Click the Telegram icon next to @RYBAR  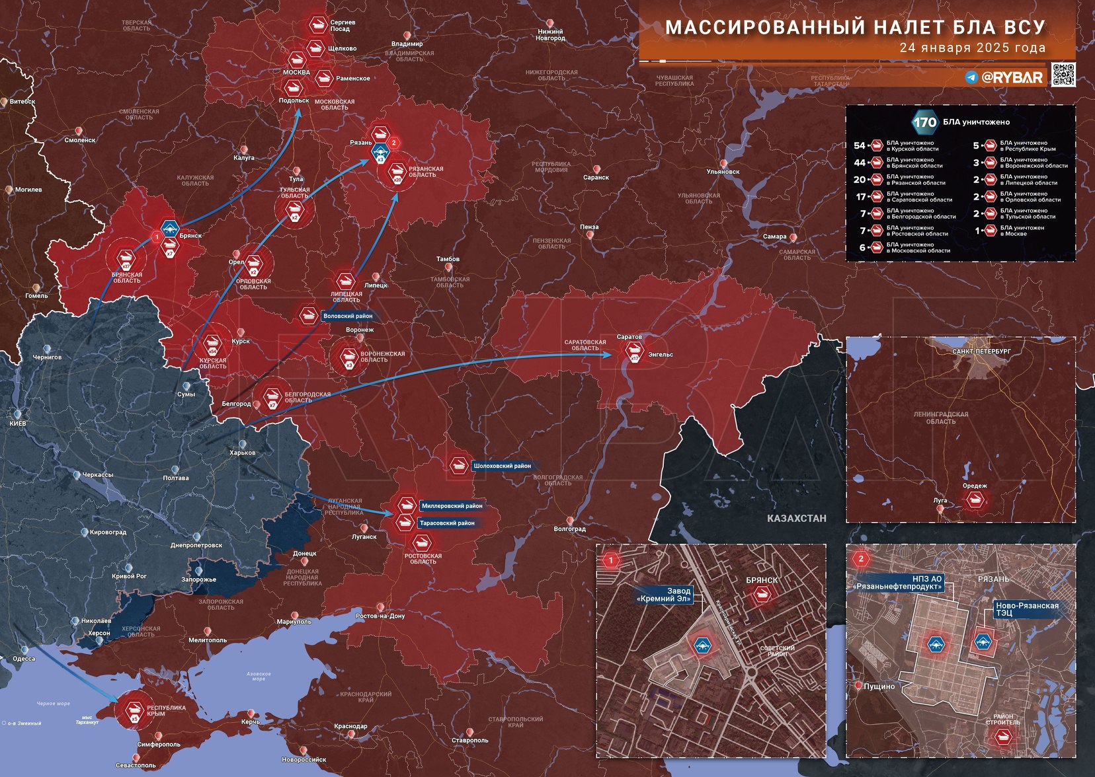click(x=971, y=77)
